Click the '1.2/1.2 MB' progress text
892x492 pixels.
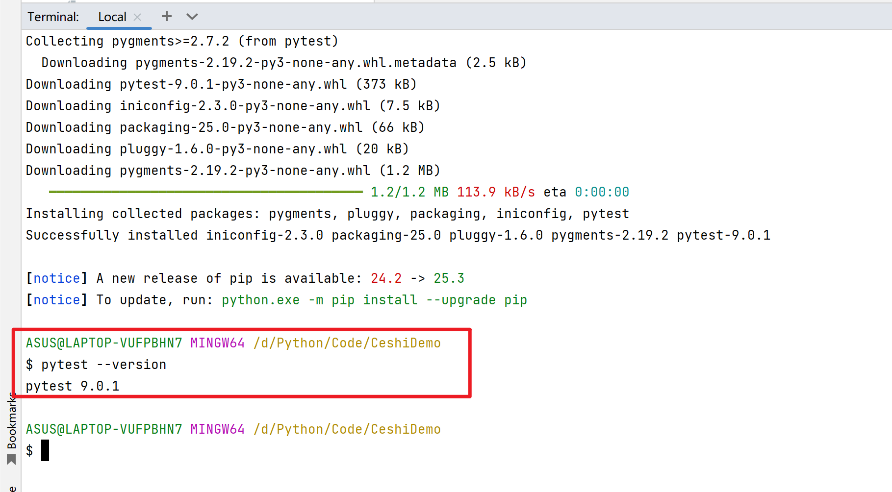tap(409, 192)
